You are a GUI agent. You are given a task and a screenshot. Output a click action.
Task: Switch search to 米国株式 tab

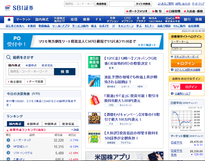pos(31,65)
